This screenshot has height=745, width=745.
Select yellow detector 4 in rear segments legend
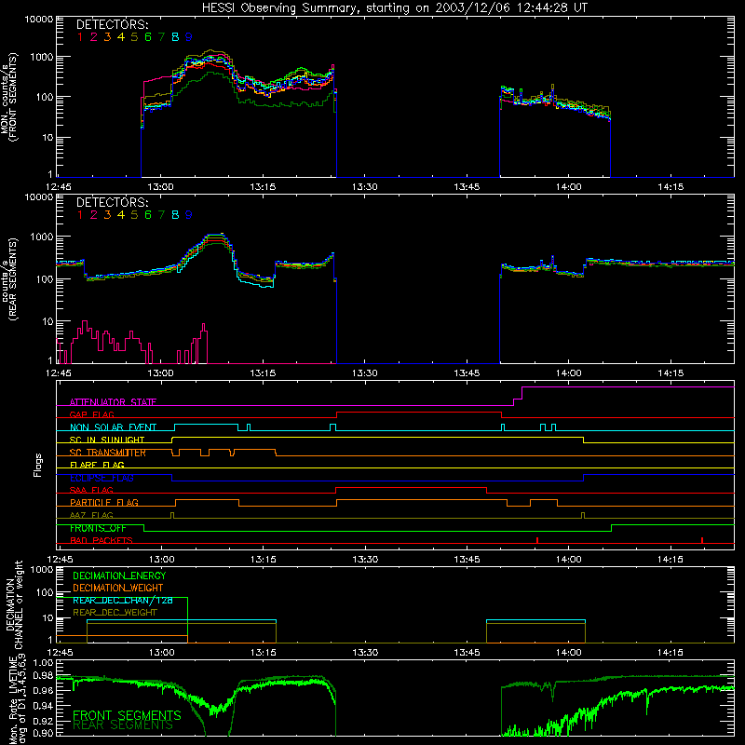(x=121, y=215)
